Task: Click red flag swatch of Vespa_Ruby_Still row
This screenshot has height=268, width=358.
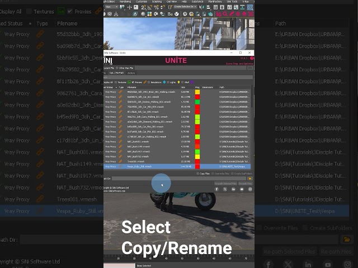Action: (197, 166)
